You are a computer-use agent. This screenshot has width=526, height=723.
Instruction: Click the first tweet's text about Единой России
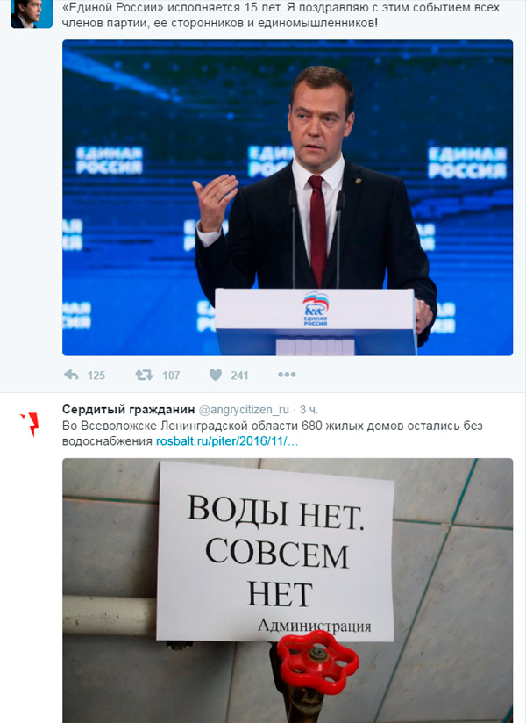[x=281, y=15]
